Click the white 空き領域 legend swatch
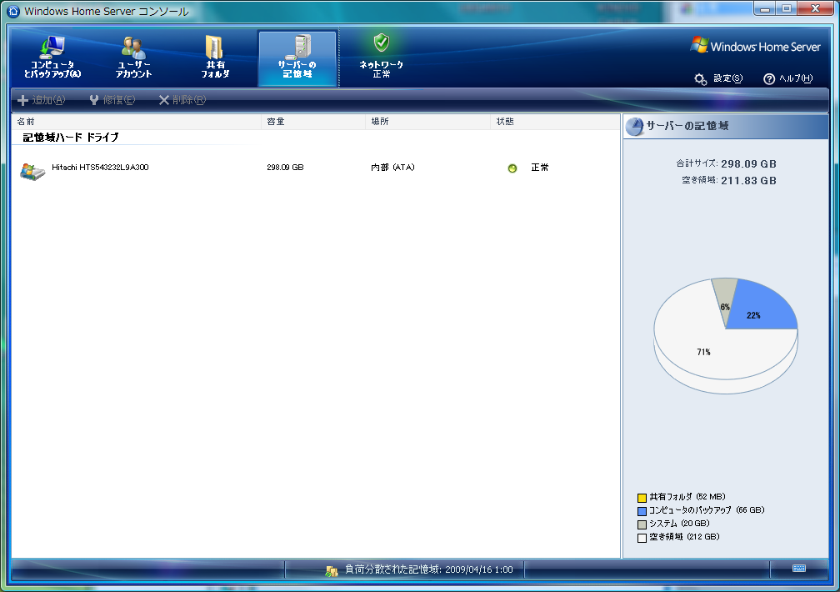Screen dimensions: 840x592 (x=642, y=538)
